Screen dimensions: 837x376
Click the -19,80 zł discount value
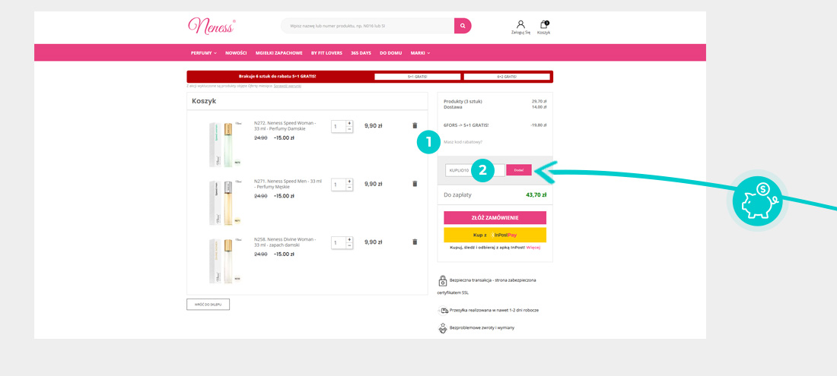tap(539, 125)
